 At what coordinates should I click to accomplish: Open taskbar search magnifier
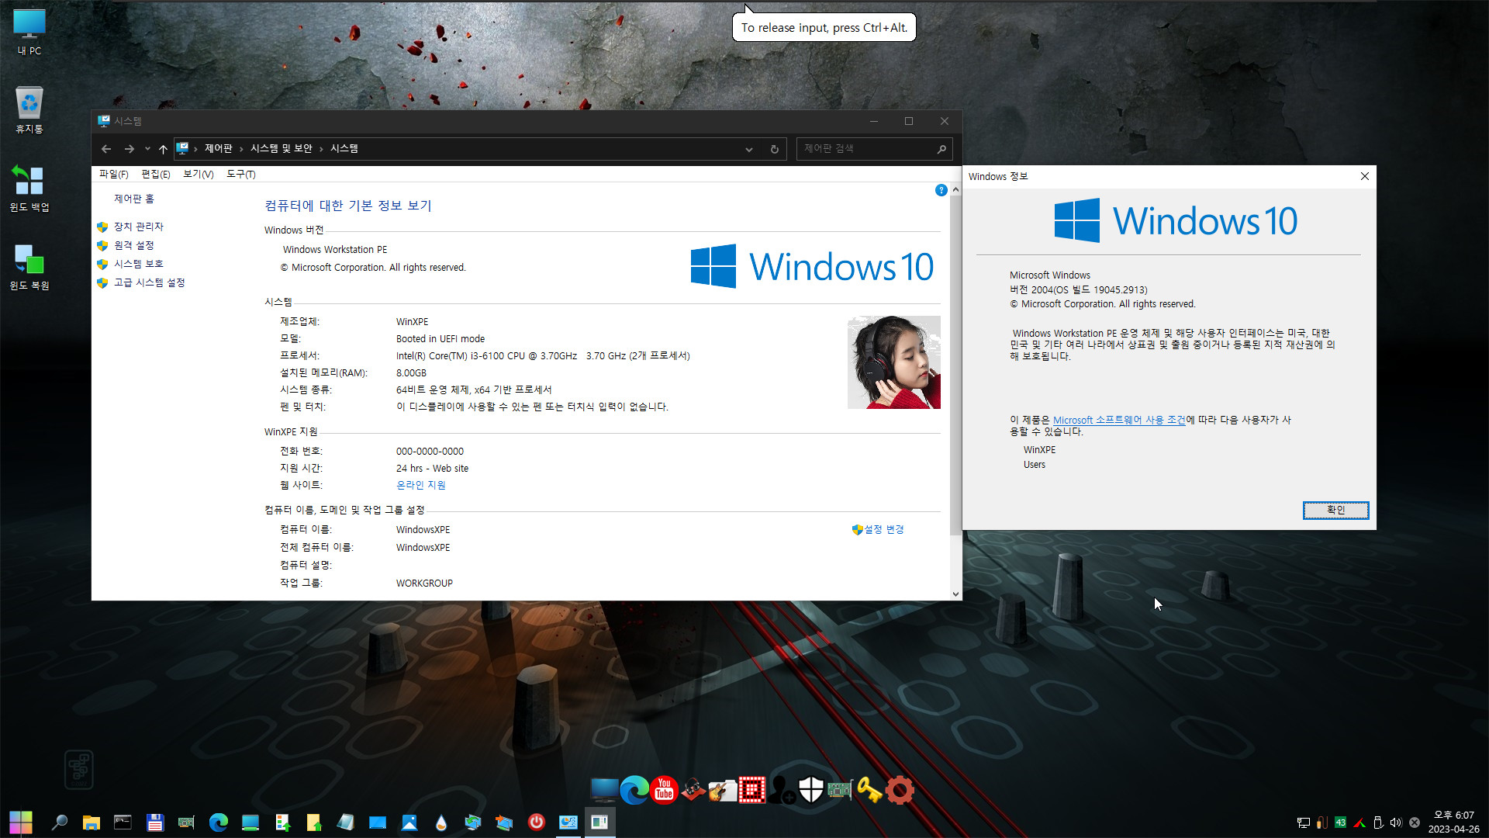(59, 822)
